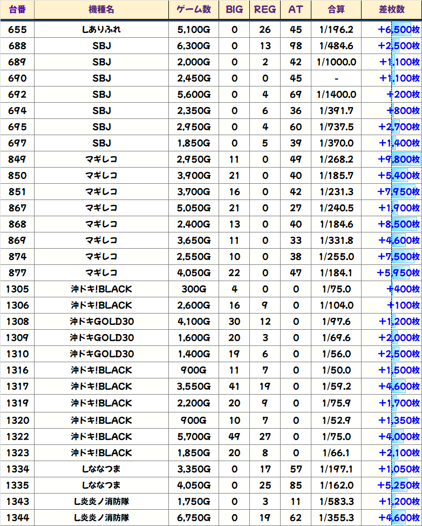422x526 pixels.
Task: Click the 差枚数 column header
Action: click(392, 10)
